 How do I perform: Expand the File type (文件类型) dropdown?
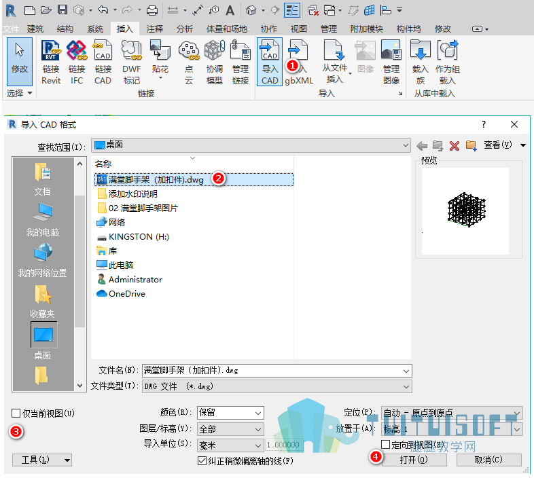(x=406, y=387)
